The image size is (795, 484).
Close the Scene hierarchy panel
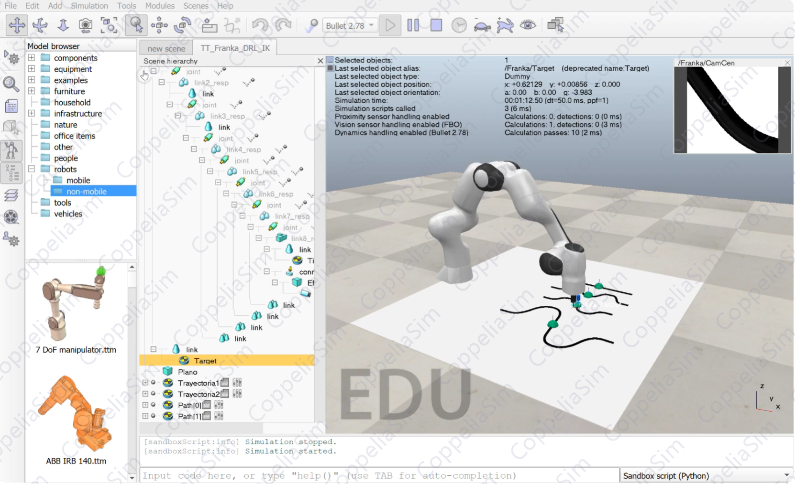tap(320, 61)
